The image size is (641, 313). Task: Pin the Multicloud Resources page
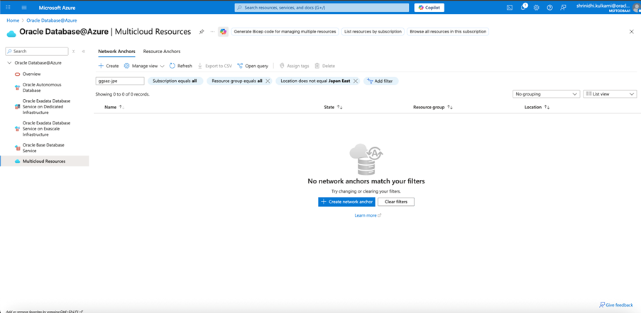(x=202, y=32)
